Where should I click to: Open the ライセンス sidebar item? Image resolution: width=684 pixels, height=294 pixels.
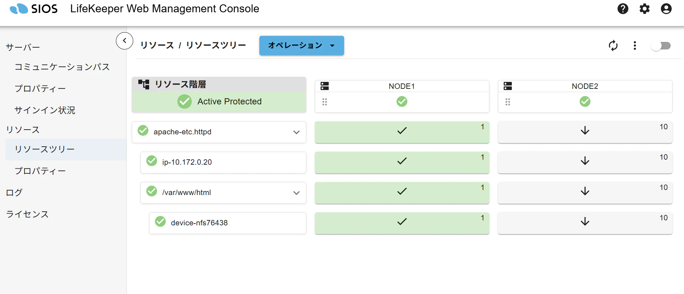point(27,214)
